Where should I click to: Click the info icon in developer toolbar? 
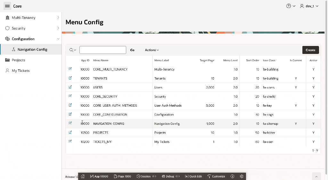(233, 176)
